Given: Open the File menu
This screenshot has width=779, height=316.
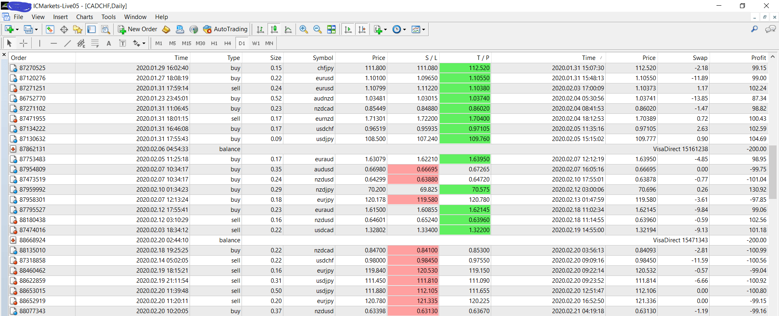Looking at the screenshot, I should (x=18, y=17).
